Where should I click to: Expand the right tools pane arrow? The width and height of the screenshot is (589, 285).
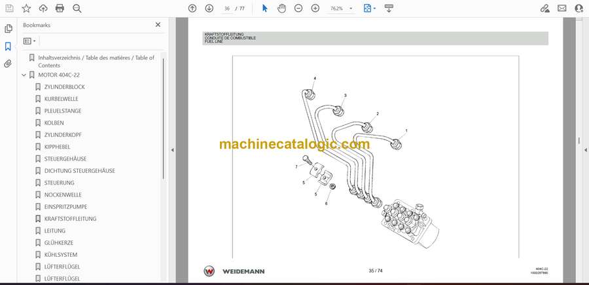[x=585, y=150]
